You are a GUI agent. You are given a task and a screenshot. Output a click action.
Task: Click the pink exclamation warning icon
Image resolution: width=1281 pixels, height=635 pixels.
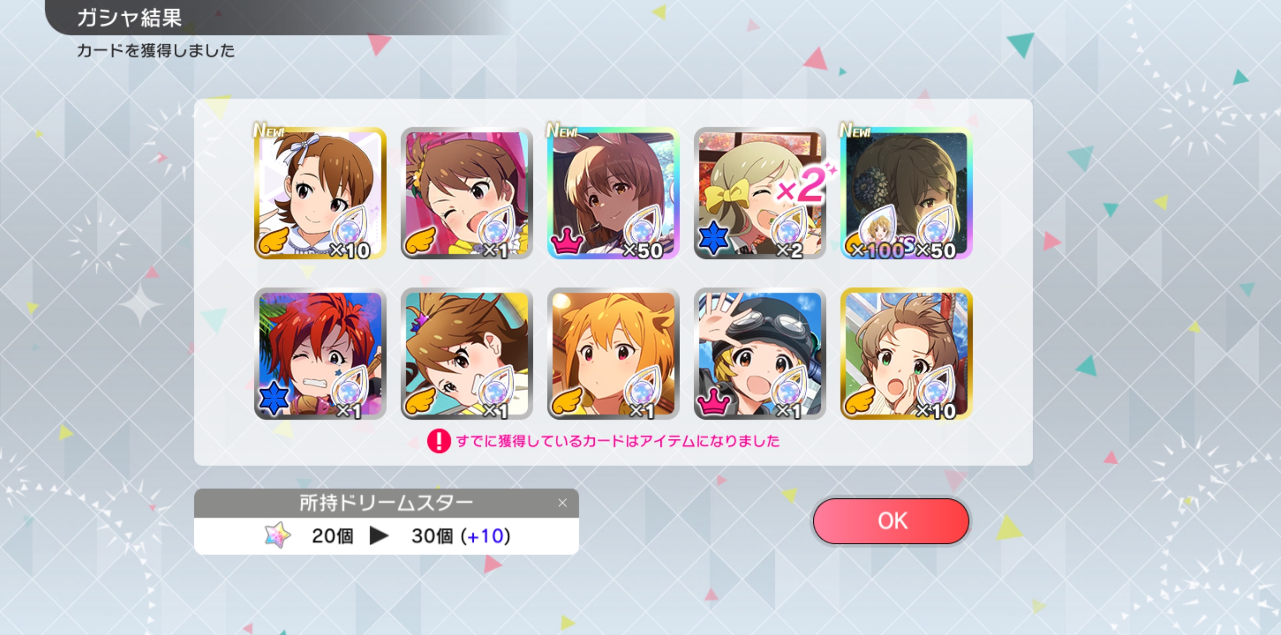(x=438, y=441)
